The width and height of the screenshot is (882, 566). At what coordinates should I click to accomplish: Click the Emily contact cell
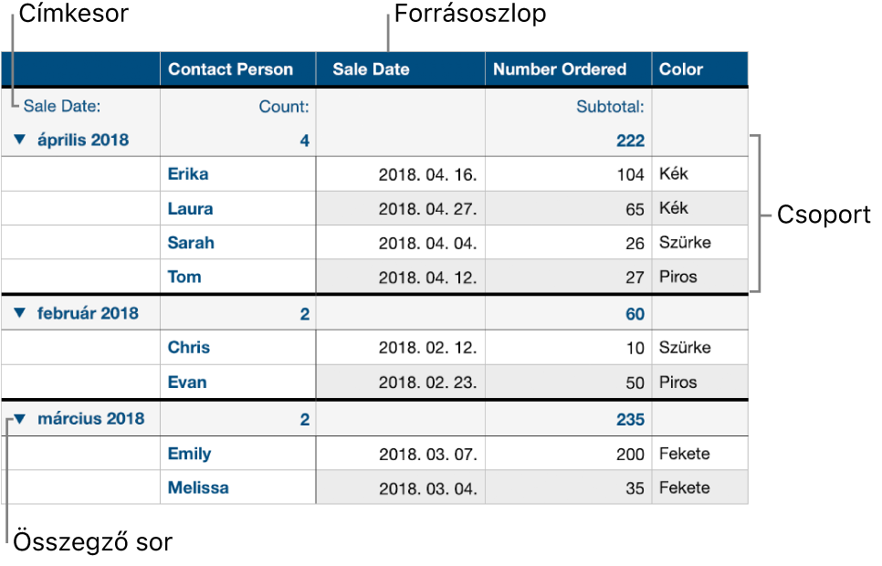pyautogui.click(x=238, y=454)
